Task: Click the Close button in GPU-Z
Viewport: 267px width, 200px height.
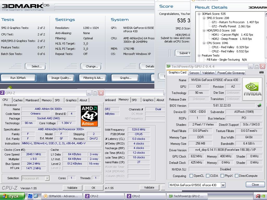Action: tap(255, 185)
